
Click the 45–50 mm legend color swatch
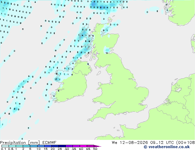[90, 146]
